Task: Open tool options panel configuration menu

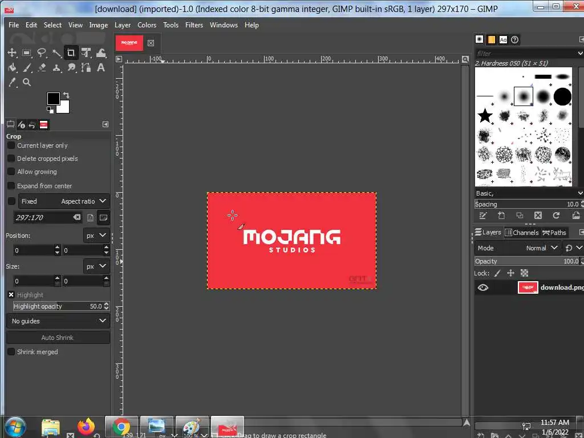Action: click(106, 124)
